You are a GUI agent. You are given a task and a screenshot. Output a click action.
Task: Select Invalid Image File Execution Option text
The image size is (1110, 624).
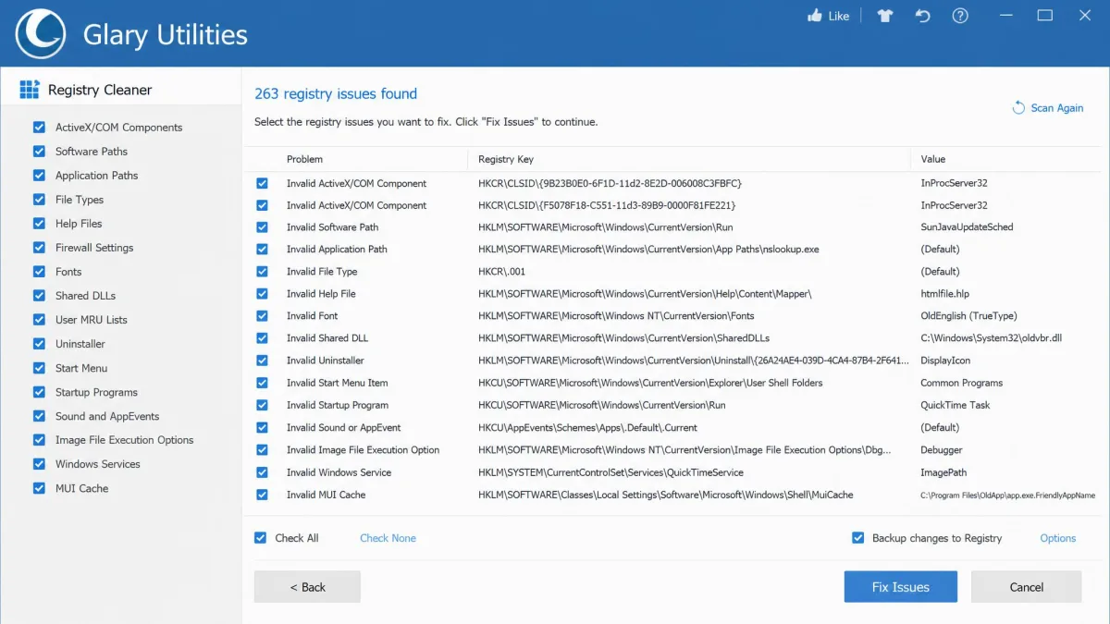(x=364, y=450)
